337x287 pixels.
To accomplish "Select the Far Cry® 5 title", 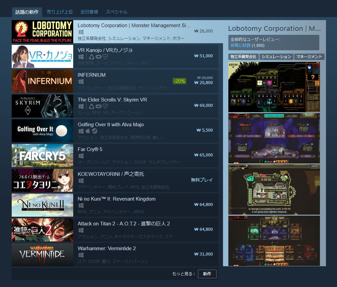I will coord(90,149).
